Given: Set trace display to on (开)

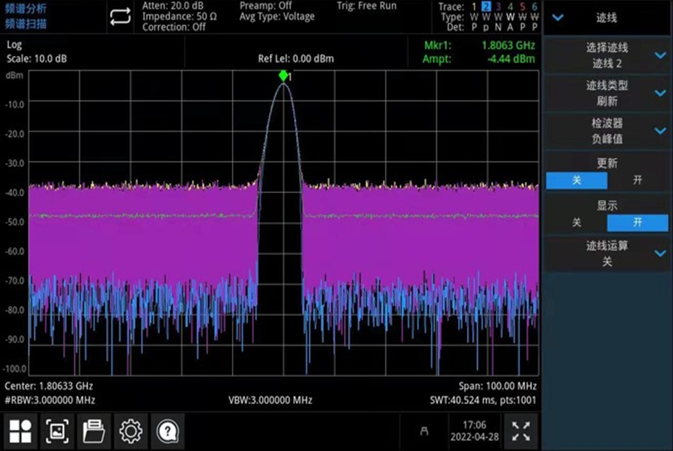Looking at the screenshot, I should (638, 223).
